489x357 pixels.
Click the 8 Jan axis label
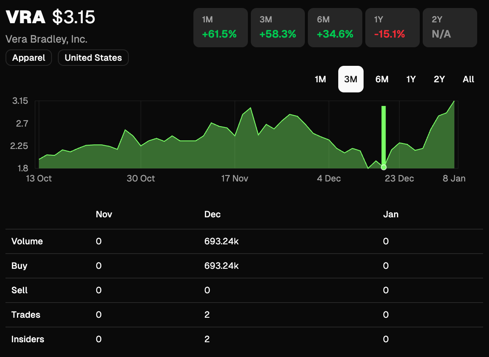tap(454, 178)
